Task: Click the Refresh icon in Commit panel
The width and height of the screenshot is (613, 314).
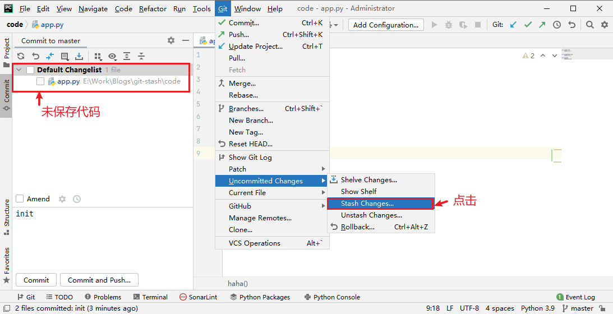Action: 21,56
